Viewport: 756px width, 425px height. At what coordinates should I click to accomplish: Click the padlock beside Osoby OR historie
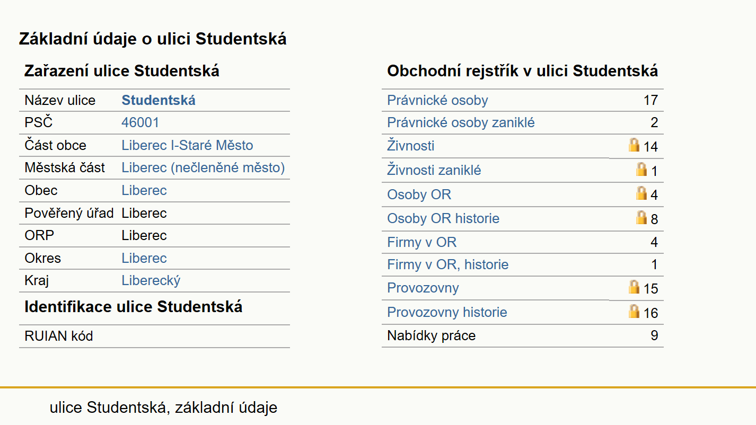(x=641, y=217)
